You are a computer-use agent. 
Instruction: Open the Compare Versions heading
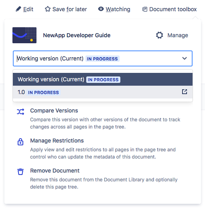[x=54, y=111]
